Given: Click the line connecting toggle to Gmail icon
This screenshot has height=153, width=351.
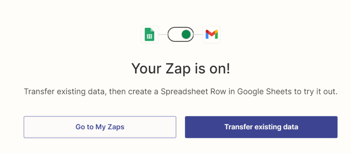Looking at the screenshot, I should [x=198, y=34].
